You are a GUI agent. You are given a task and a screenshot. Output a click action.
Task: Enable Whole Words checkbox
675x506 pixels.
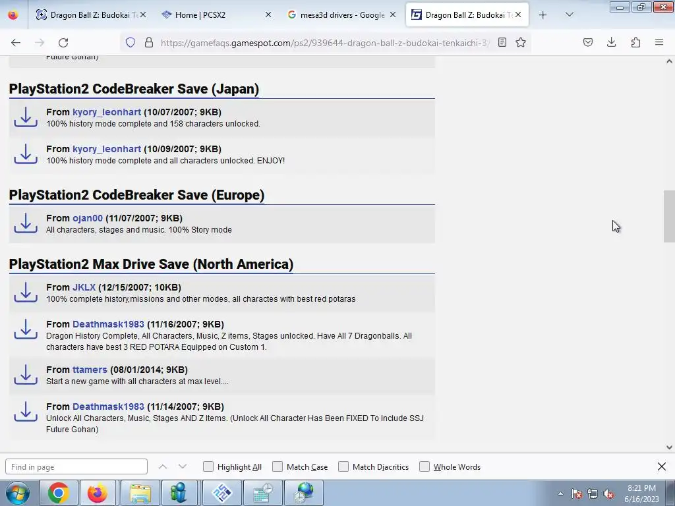pos(425,466)
